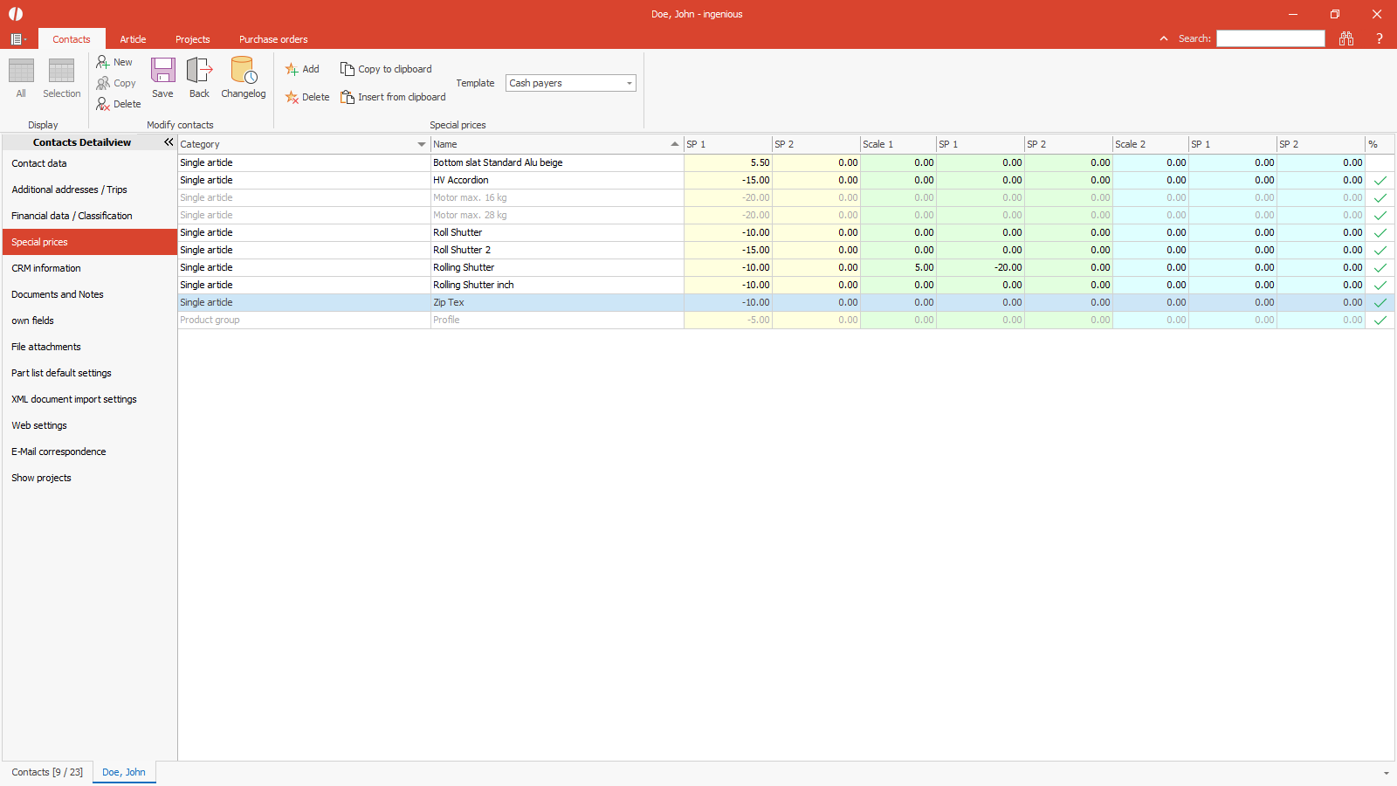This screenshot has height=786, width=1397.
Task: Open the Category column filter dropdown
Action: pyautogui.click(x=421, y=144)
